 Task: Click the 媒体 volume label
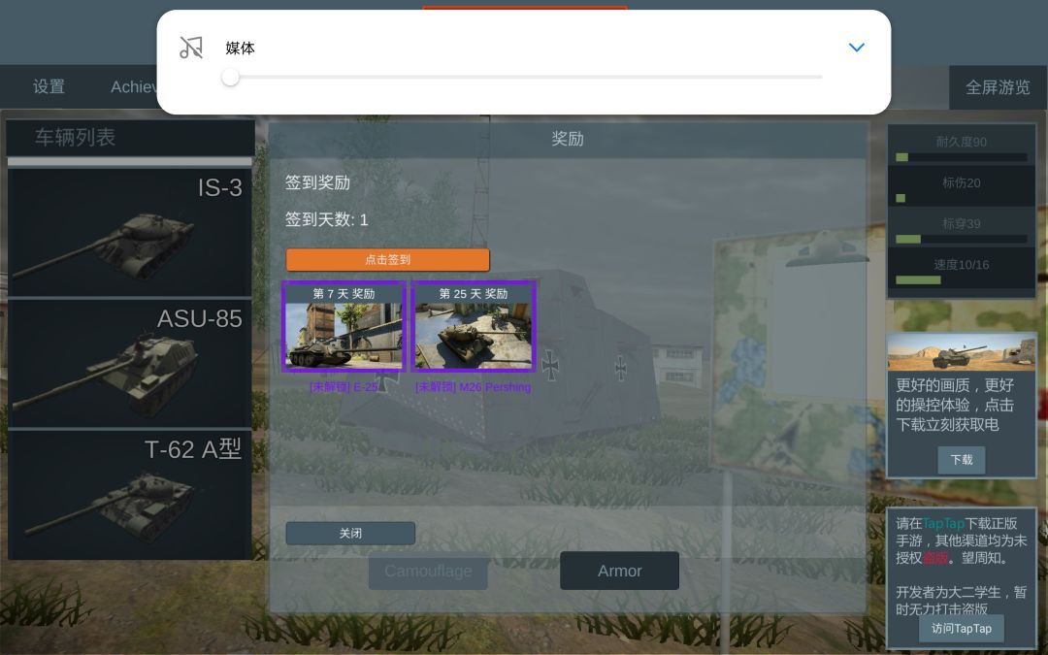[x=240, y=49]
